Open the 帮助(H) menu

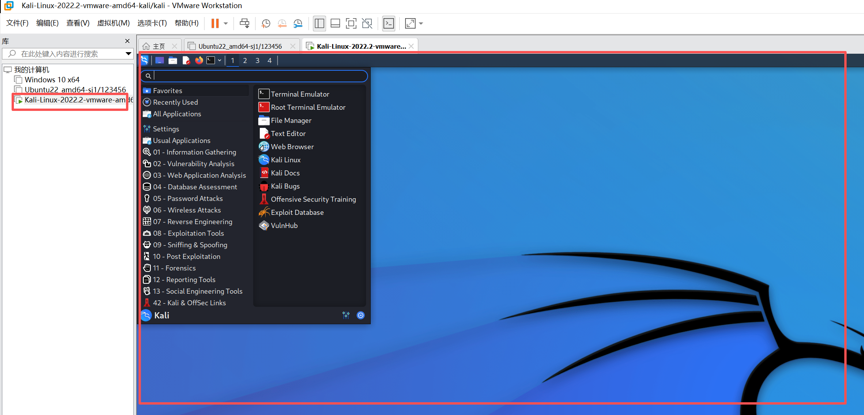(186, 23)
